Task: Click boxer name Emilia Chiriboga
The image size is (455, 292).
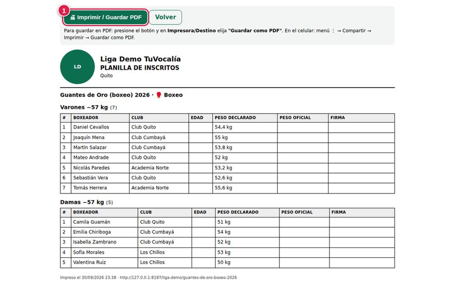Action: pos(92,232)
